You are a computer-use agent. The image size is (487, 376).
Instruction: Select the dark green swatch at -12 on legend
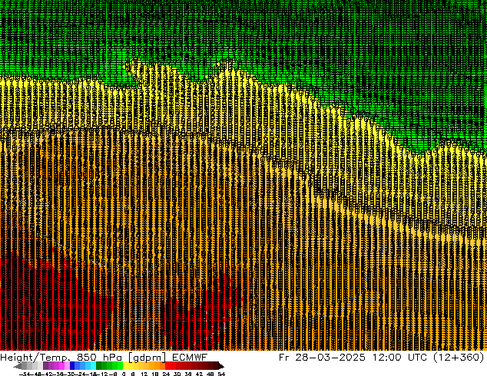click(99, 366)
